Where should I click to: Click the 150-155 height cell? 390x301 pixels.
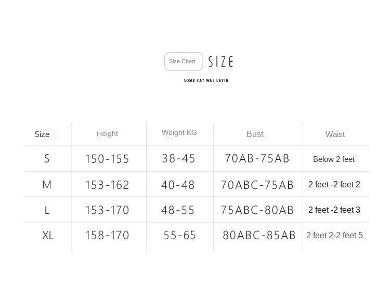coord(107,159)
